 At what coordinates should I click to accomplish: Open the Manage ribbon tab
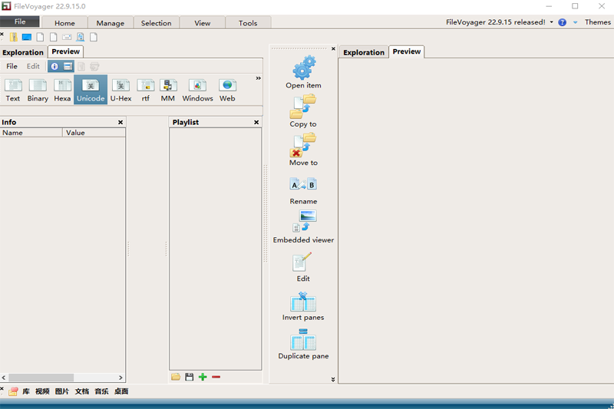(x=110, y=23)
